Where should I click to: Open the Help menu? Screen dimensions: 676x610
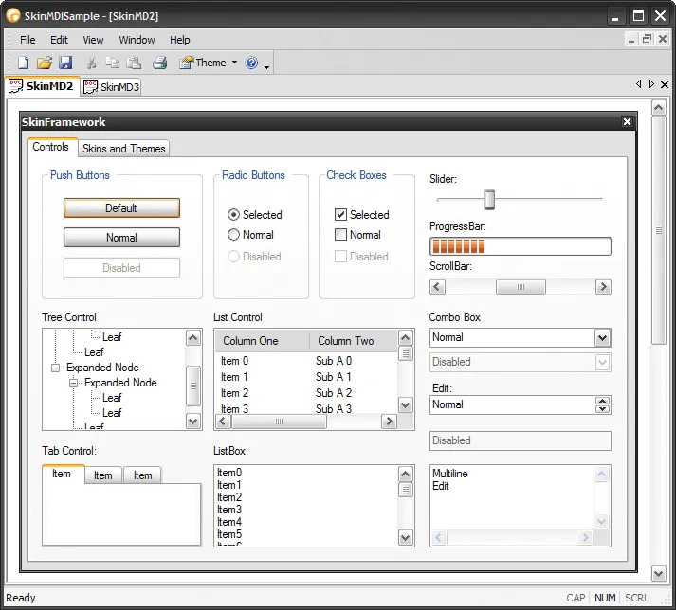click(180, 40)
